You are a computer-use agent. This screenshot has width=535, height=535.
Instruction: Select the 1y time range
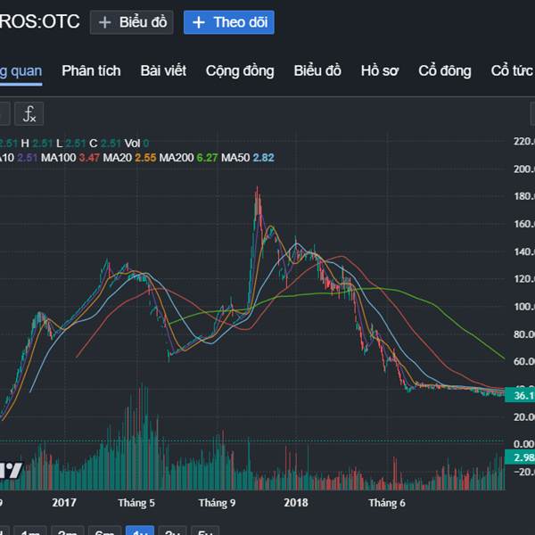pyautogui.click(x=138, y=533)
